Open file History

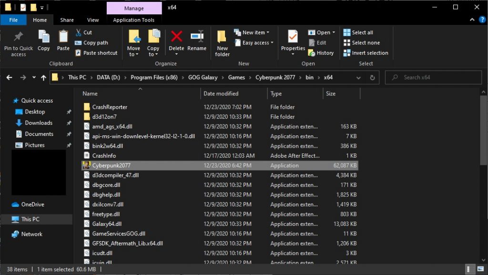tap(321, 53)
